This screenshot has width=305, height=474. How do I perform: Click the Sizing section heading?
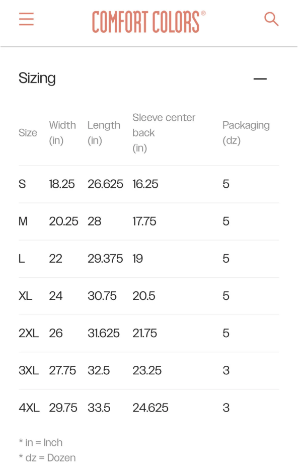pyautogui.click(x=37, y=78)
